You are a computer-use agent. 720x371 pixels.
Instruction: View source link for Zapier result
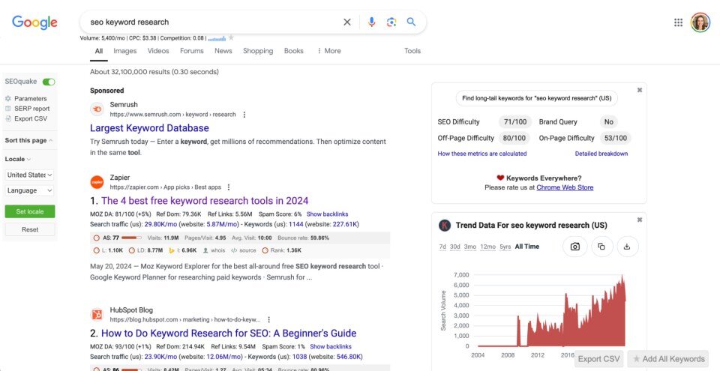(243, 250)
